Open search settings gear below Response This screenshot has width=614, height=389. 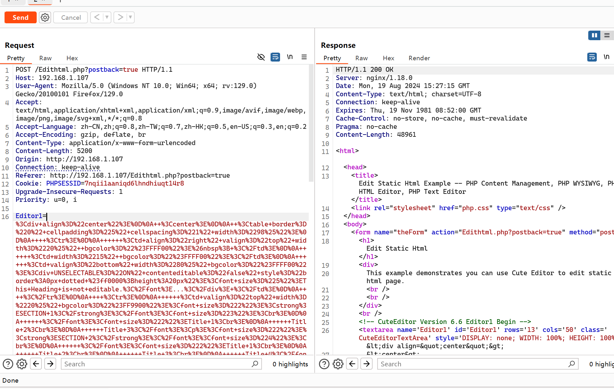[338, 364]
